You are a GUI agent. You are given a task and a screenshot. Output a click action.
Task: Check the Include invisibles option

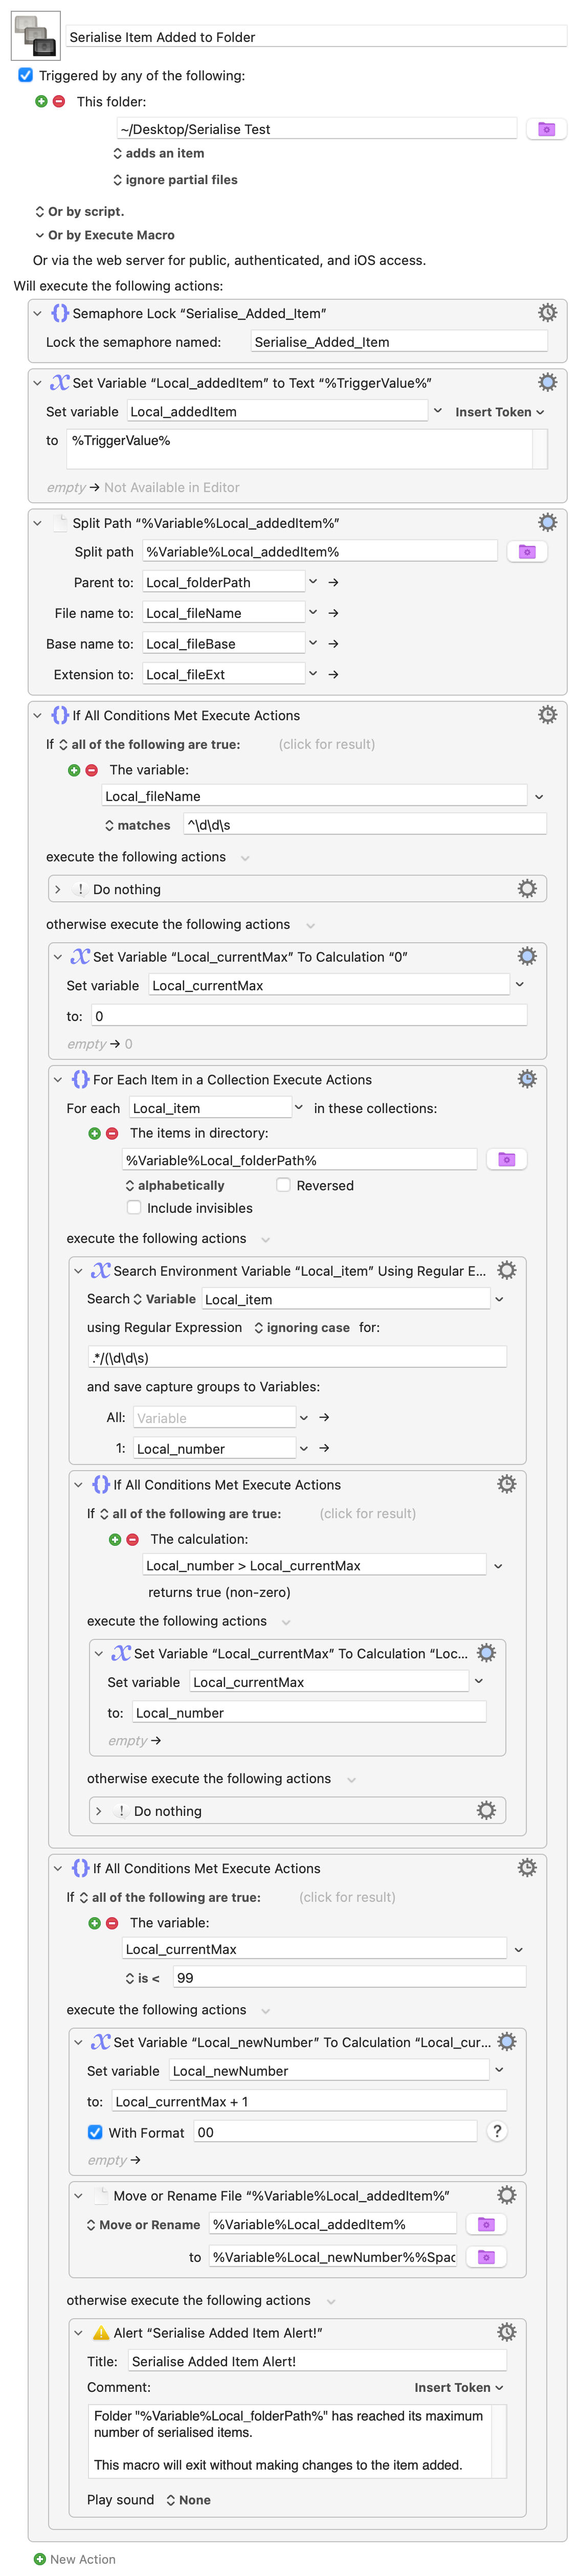(134, 1208)
